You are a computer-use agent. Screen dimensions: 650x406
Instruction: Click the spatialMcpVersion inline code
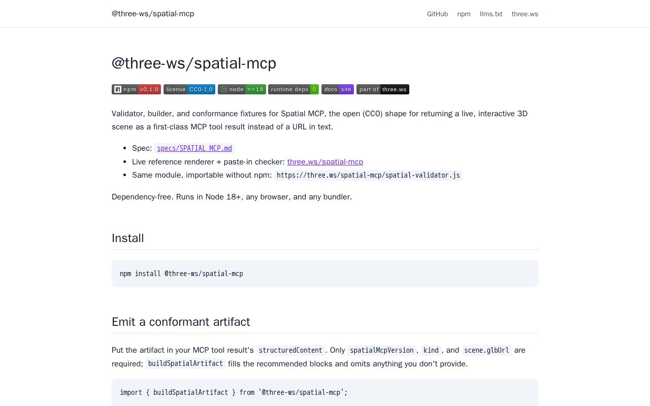coord(382,350)
